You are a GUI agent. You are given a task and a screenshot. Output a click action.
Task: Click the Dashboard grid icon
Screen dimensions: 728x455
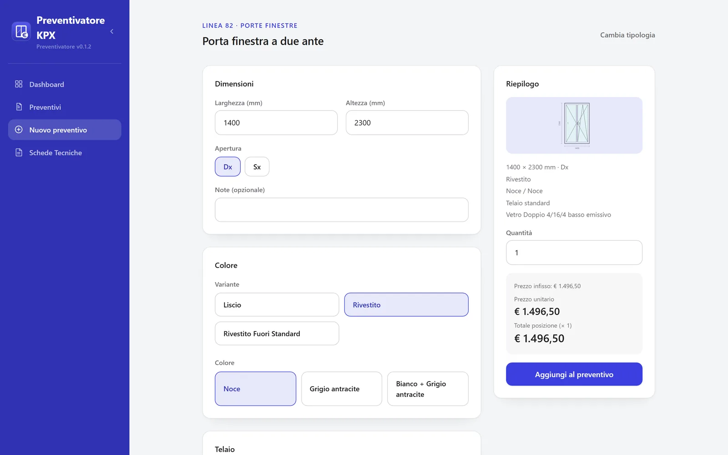click(x=19, y=84)
